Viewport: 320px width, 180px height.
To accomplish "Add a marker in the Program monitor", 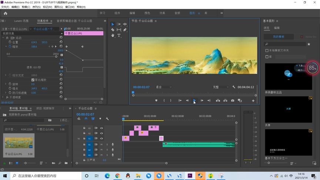I will coord(156,100).
